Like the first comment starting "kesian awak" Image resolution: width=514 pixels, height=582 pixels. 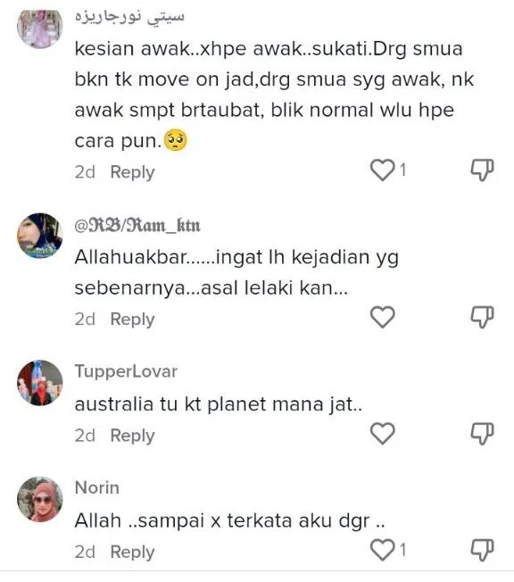382,170
